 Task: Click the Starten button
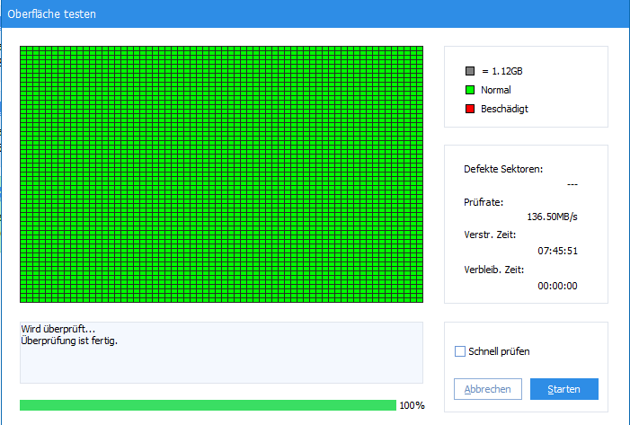[x=564, y=389]
